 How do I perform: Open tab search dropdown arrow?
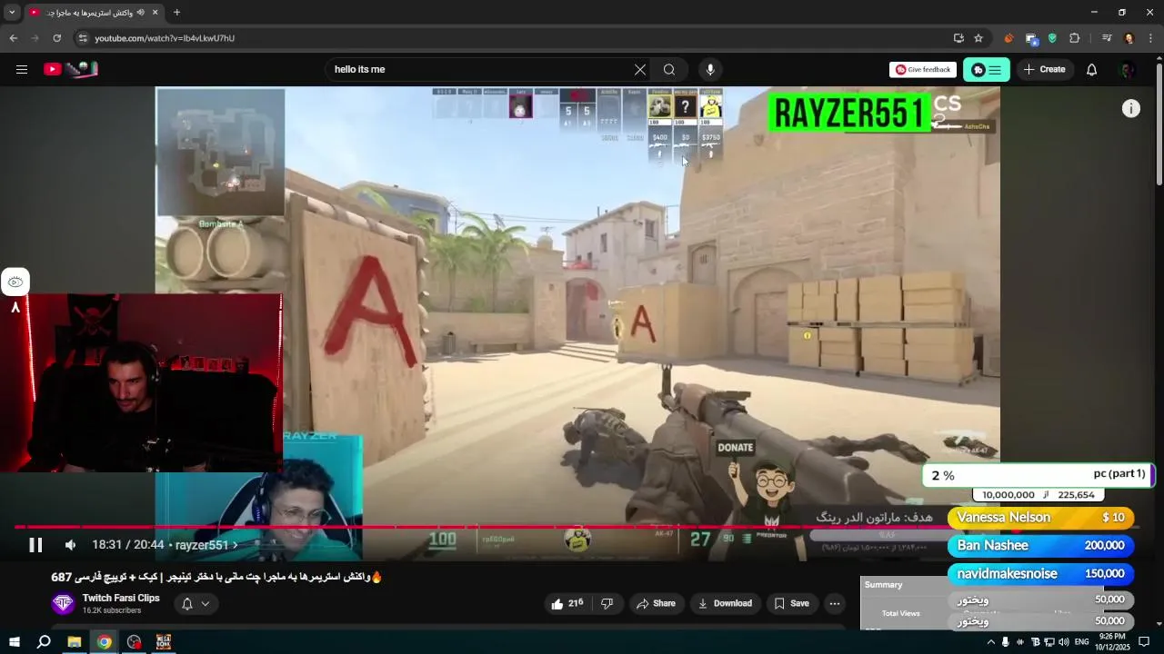[x=12, y=13]
